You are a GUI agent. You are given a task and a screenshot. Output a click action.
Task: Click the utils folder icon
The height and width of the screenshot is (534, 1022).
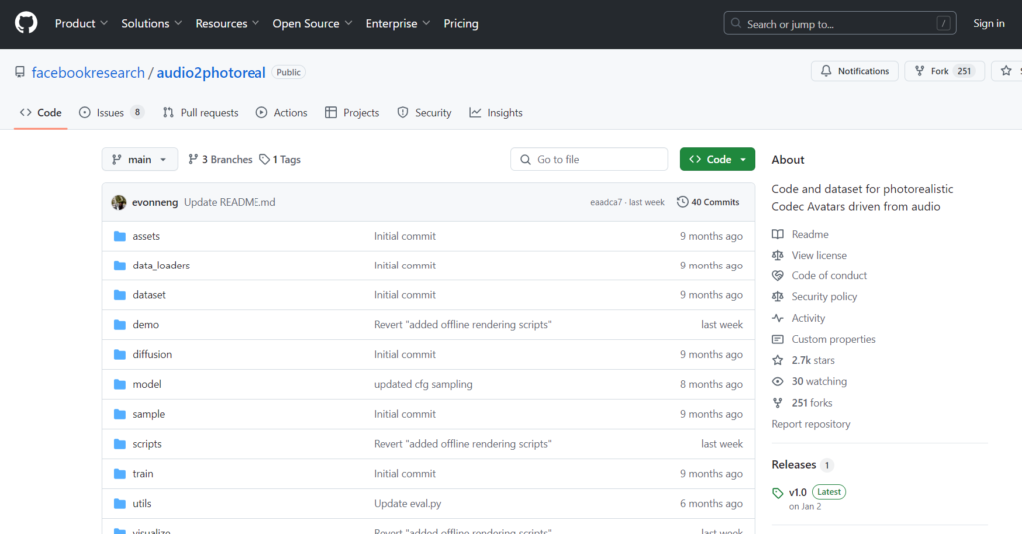click(x=120, y=503)
